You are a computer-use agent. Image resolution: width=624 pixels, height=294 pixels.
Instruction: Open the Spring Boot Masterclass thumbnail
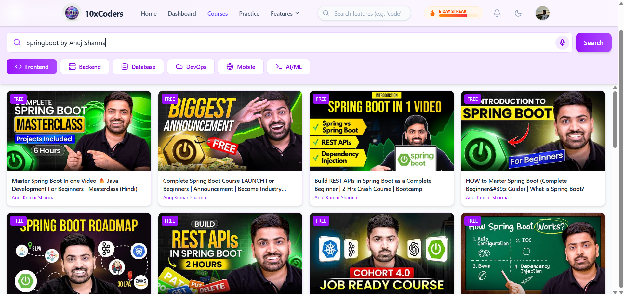(x=79, y=131)
